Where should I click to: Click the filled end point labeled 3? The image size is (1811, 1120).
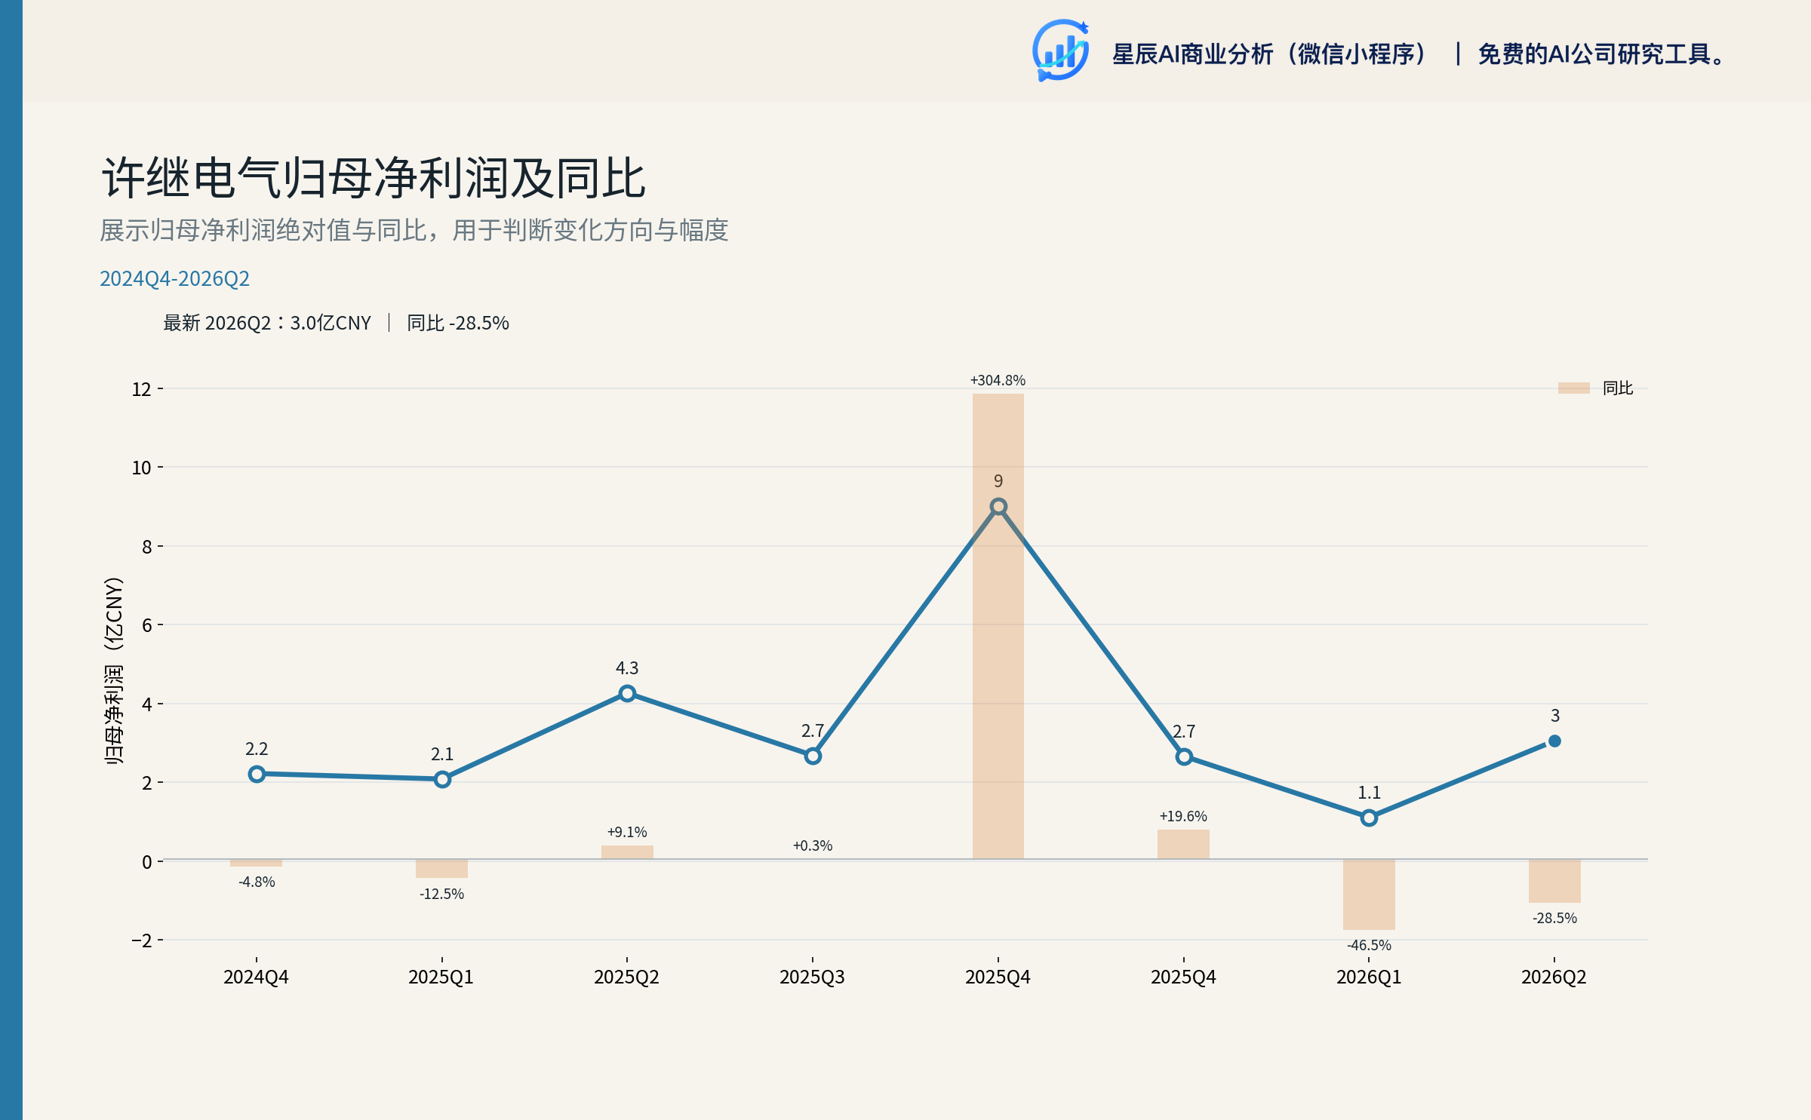pyautogui.click(x=1554, y=741)
